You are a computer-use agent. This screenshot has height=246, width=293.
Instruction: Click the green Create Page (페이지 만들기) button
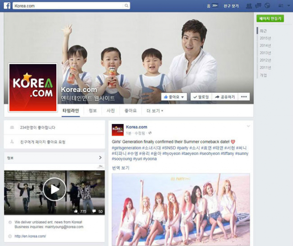(x=270, y=18)
